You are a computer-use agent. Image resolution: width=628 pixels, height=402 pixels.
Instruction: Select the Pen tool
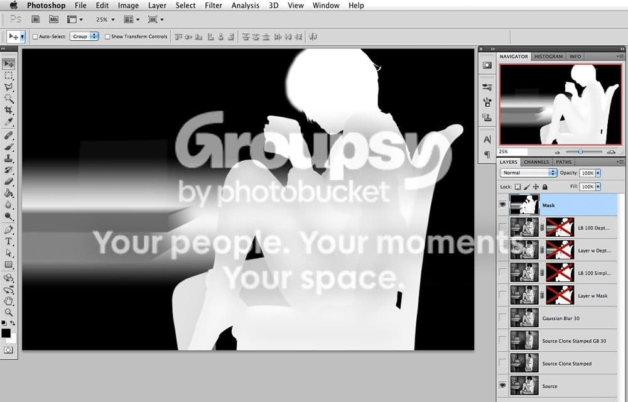[8, 230]
